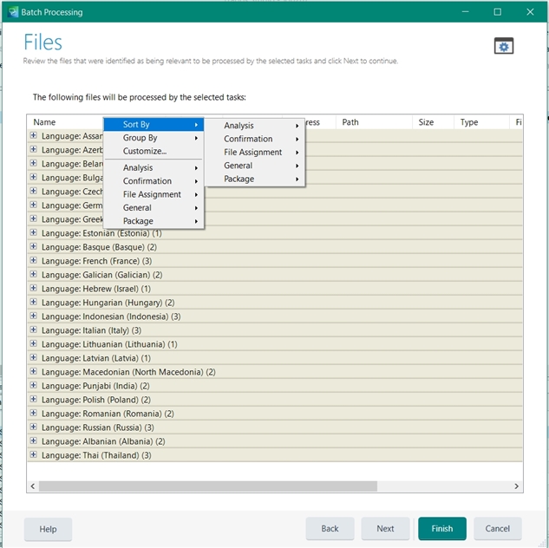This screenshot has width=549, height=548.
Task: Expand the Albanian (Albania) language group
Action: point(33,441)
